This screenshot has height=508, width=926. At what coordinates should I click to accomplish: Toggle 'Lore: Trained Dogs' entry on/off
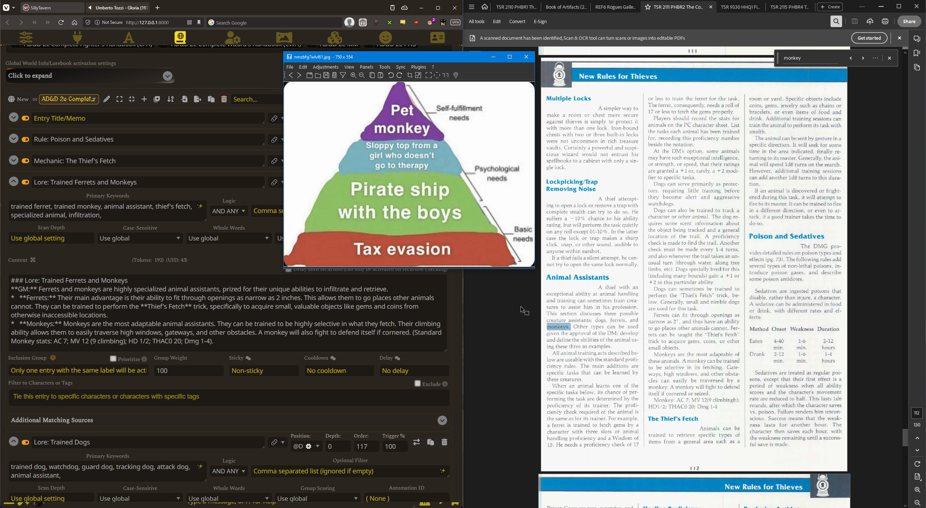tap(25, 442)
